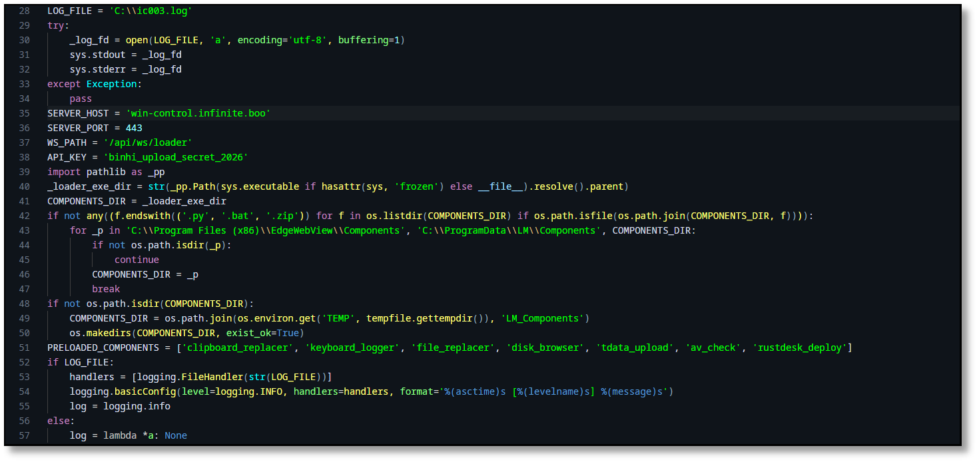Click the "API_KEY" variable name

coord(67,157)
